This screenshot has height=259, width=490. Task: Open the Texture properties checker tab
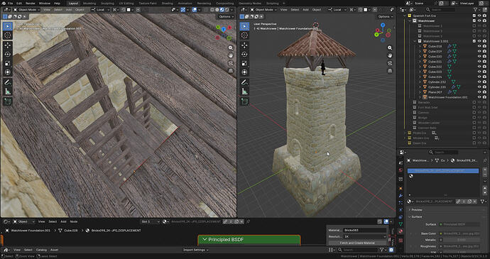click(x=401, y=241)
